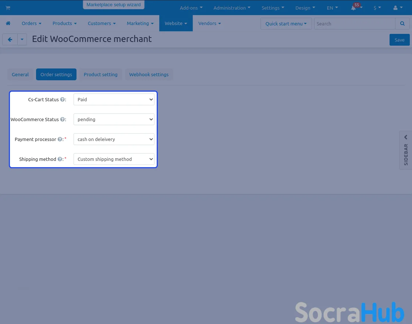Viewport: 412px width, 324px height.
Task: Click help icon next to Cs-Cart Status
Action: 63,99
